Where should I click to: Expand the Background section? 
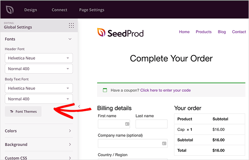(x=39, y=145)
